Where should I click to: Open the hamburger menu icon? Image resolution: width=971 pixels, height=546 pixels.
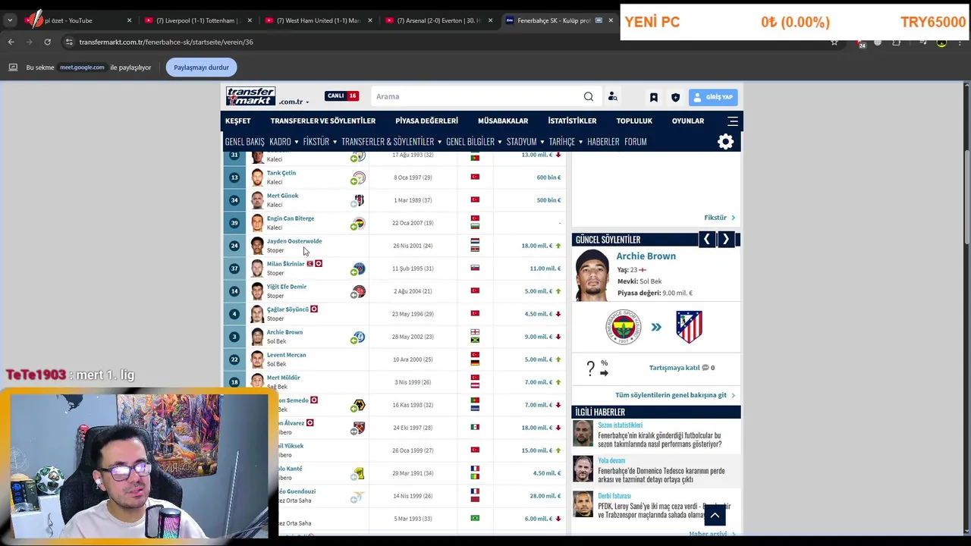point(732,121)
